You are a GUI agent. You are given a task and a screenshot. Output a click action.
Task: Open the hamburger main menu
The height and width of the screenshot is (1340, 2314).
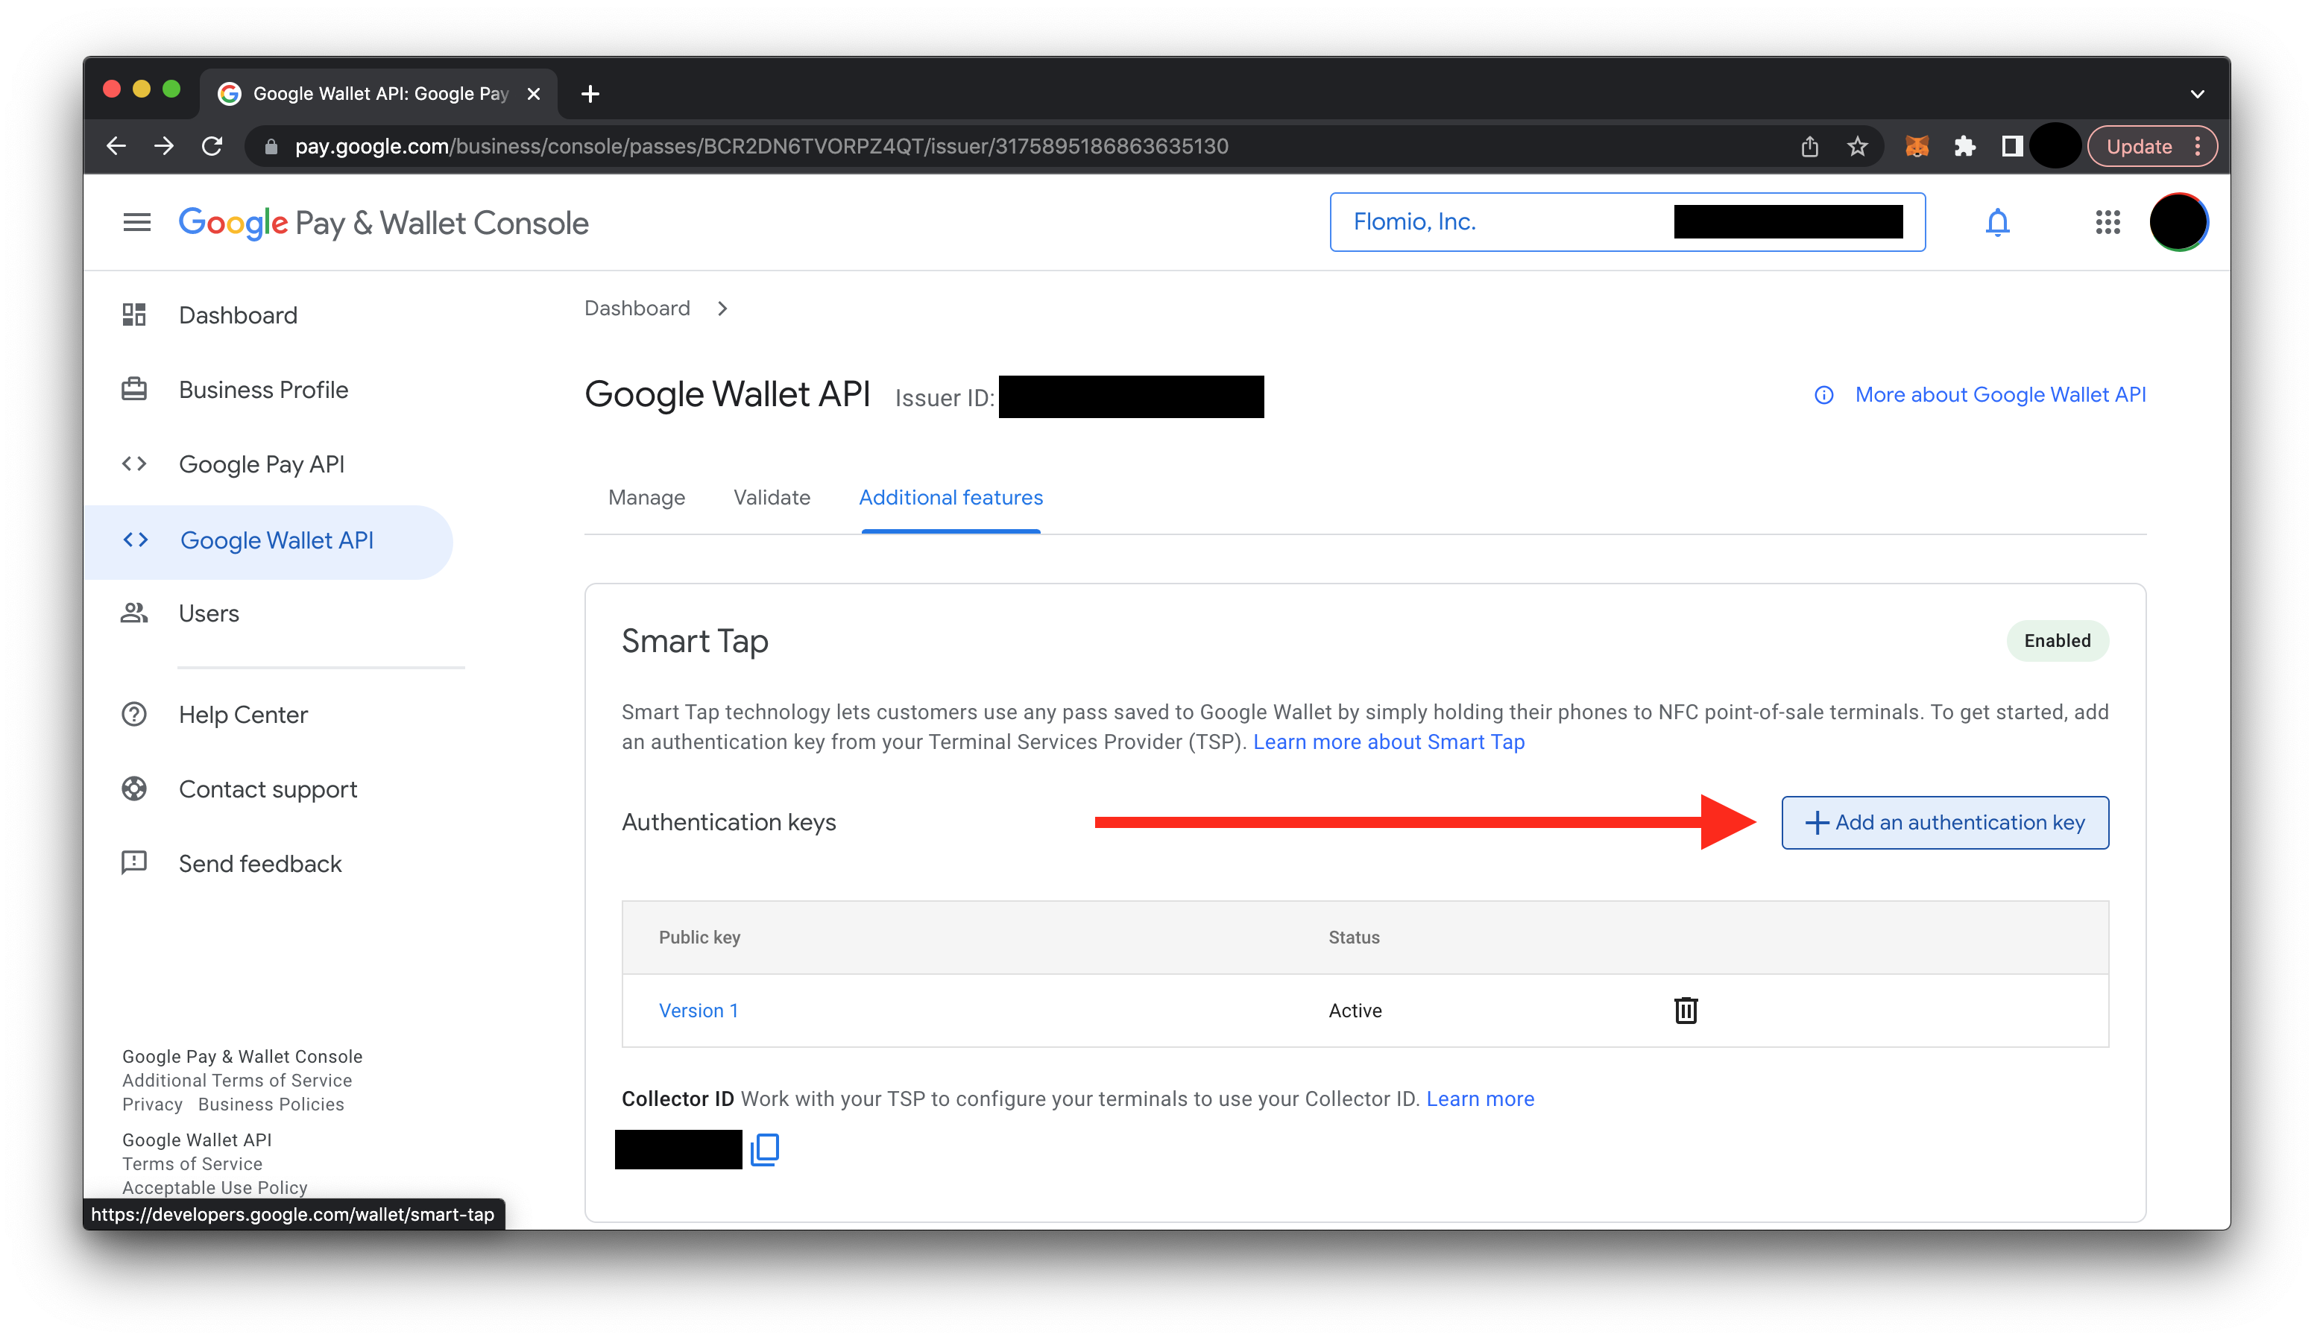tap(137, 222)
